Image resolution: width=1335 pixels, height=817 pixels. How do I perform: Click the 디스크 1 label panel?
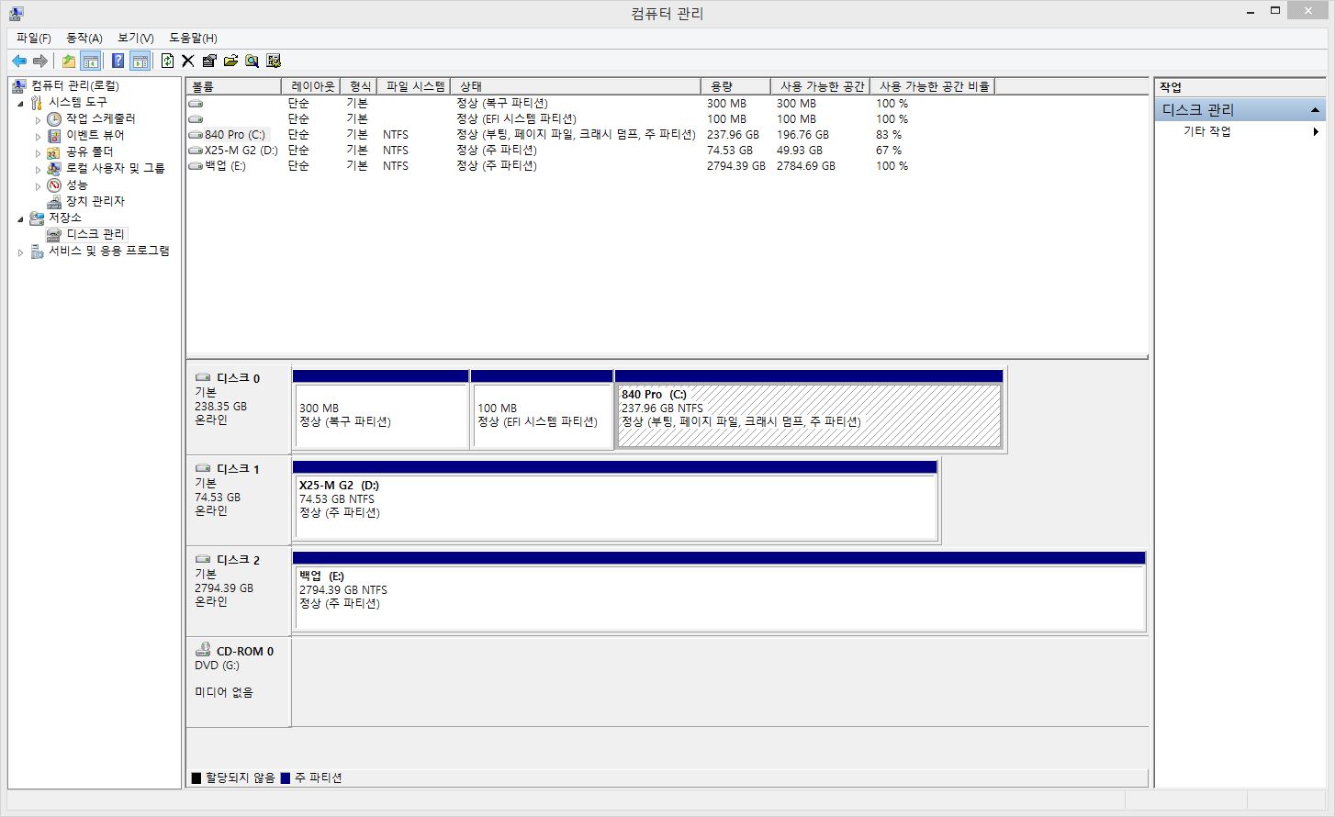[239, 500]
